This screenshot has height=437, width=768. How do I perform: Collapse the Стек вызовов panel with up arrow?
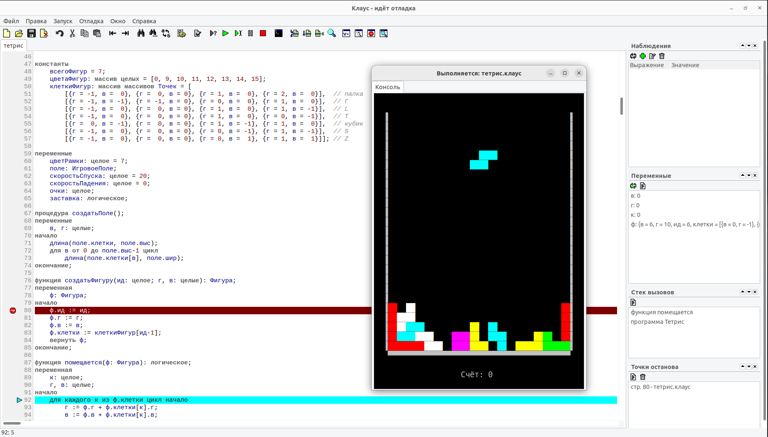[742, 292]
